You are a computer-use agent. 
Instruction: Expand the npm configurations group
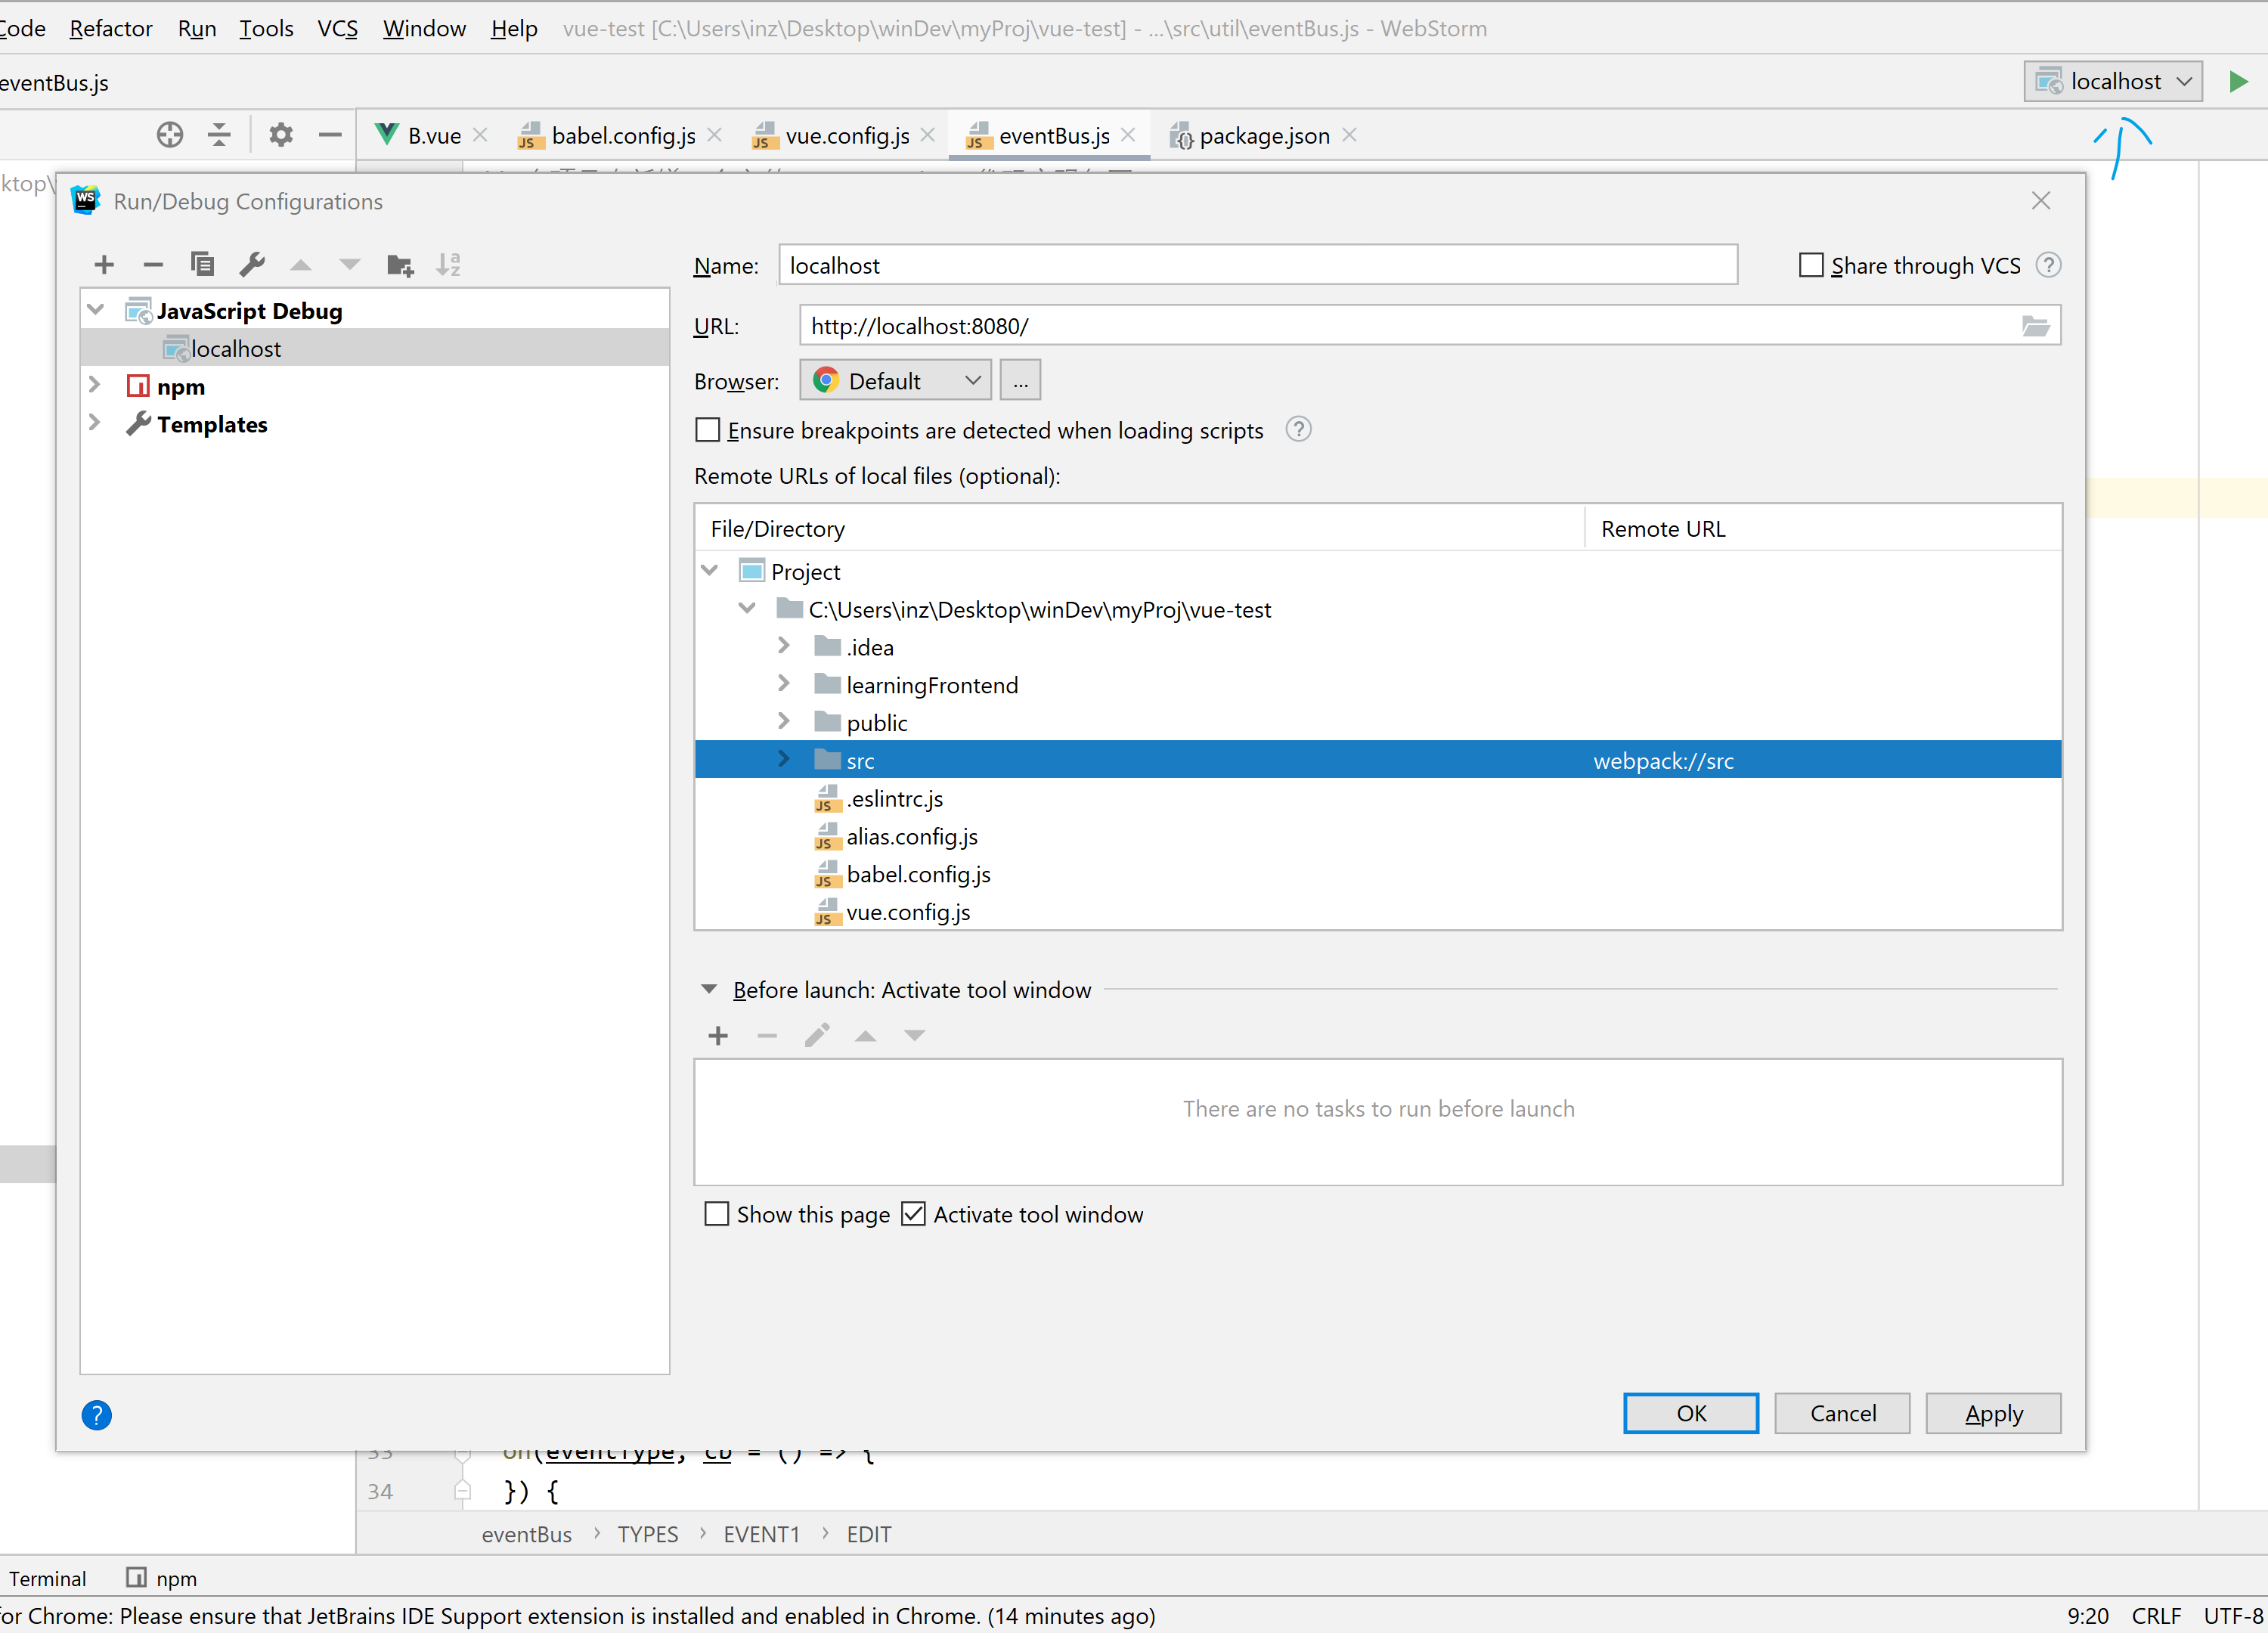pyautogui.click(x=95, y=385)
